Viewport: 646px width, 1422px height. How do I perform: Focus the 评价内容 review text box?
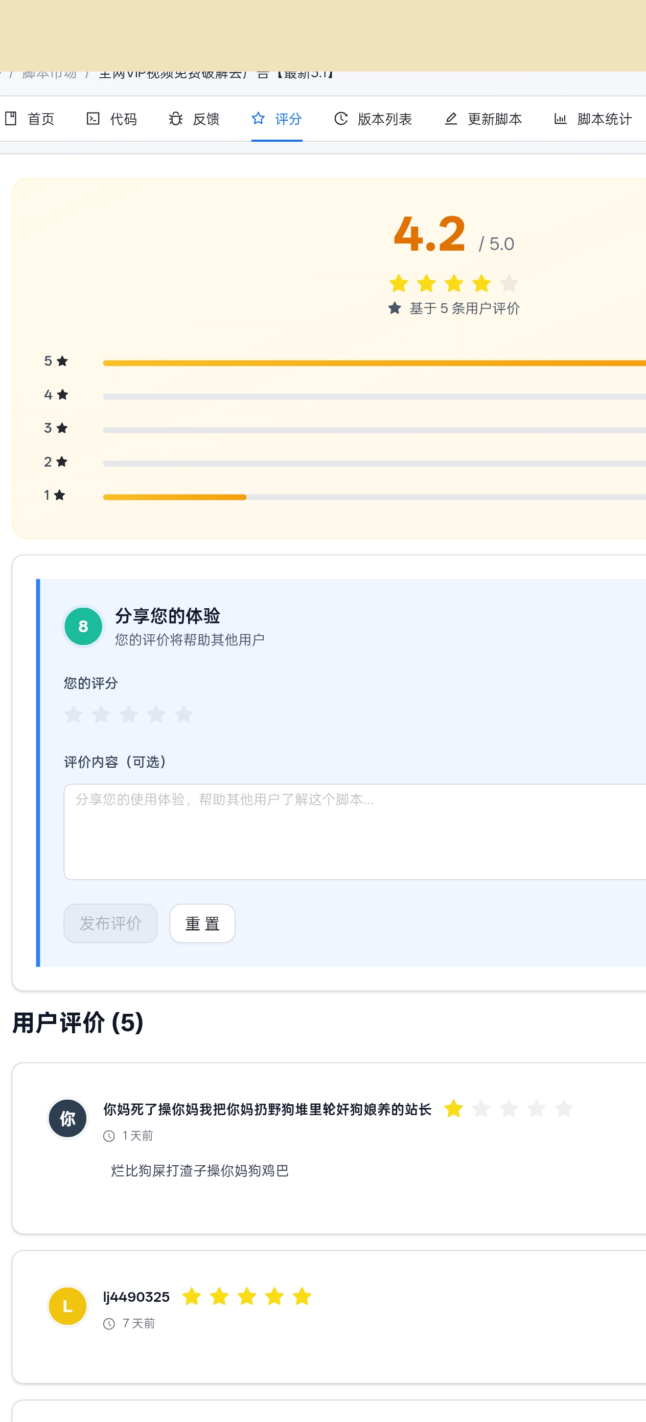point(355,831)
